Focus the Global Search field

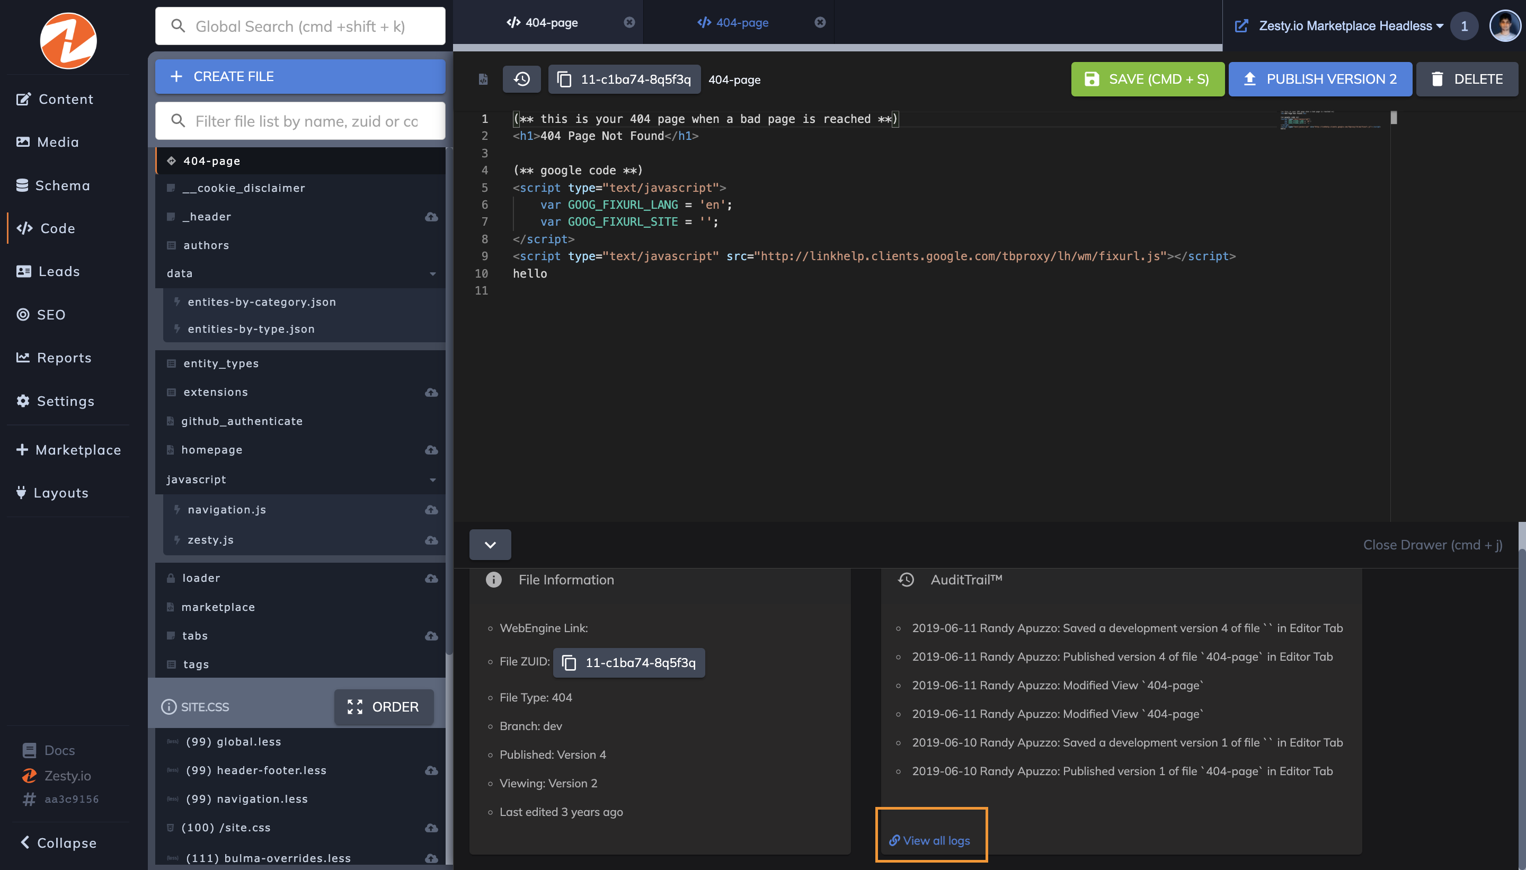(x=300, y=26)
